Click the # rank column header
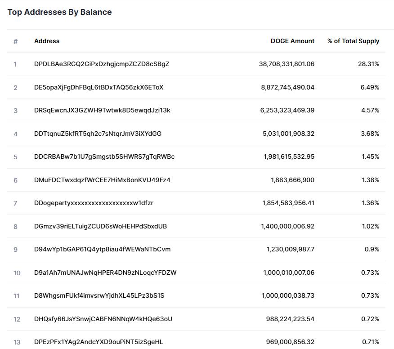Image resolution: width=394 pixels, height=349 pixels. [15, 41]
